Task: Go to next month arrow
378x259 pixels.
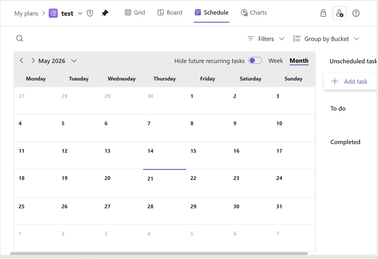Action: click(33, 60)
